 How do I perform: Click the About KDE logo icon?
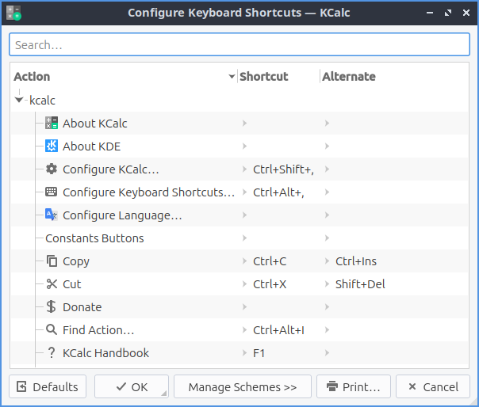coord(52,146)
